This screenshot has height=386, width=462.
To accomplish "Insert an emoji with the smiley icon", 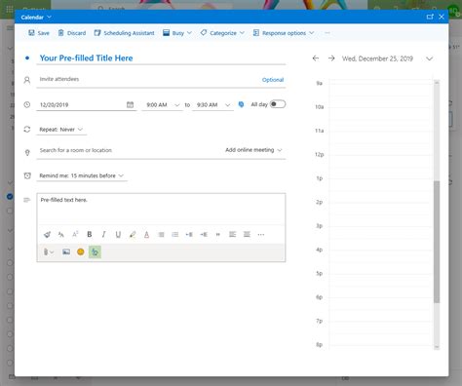I will 81,251.
